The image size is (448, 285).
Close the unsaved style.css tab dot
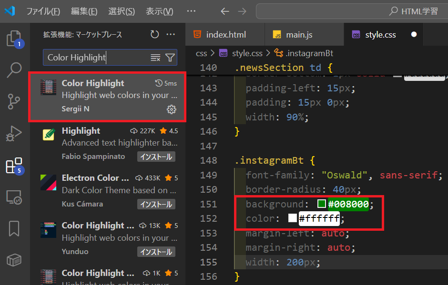[x=414, y=35]
